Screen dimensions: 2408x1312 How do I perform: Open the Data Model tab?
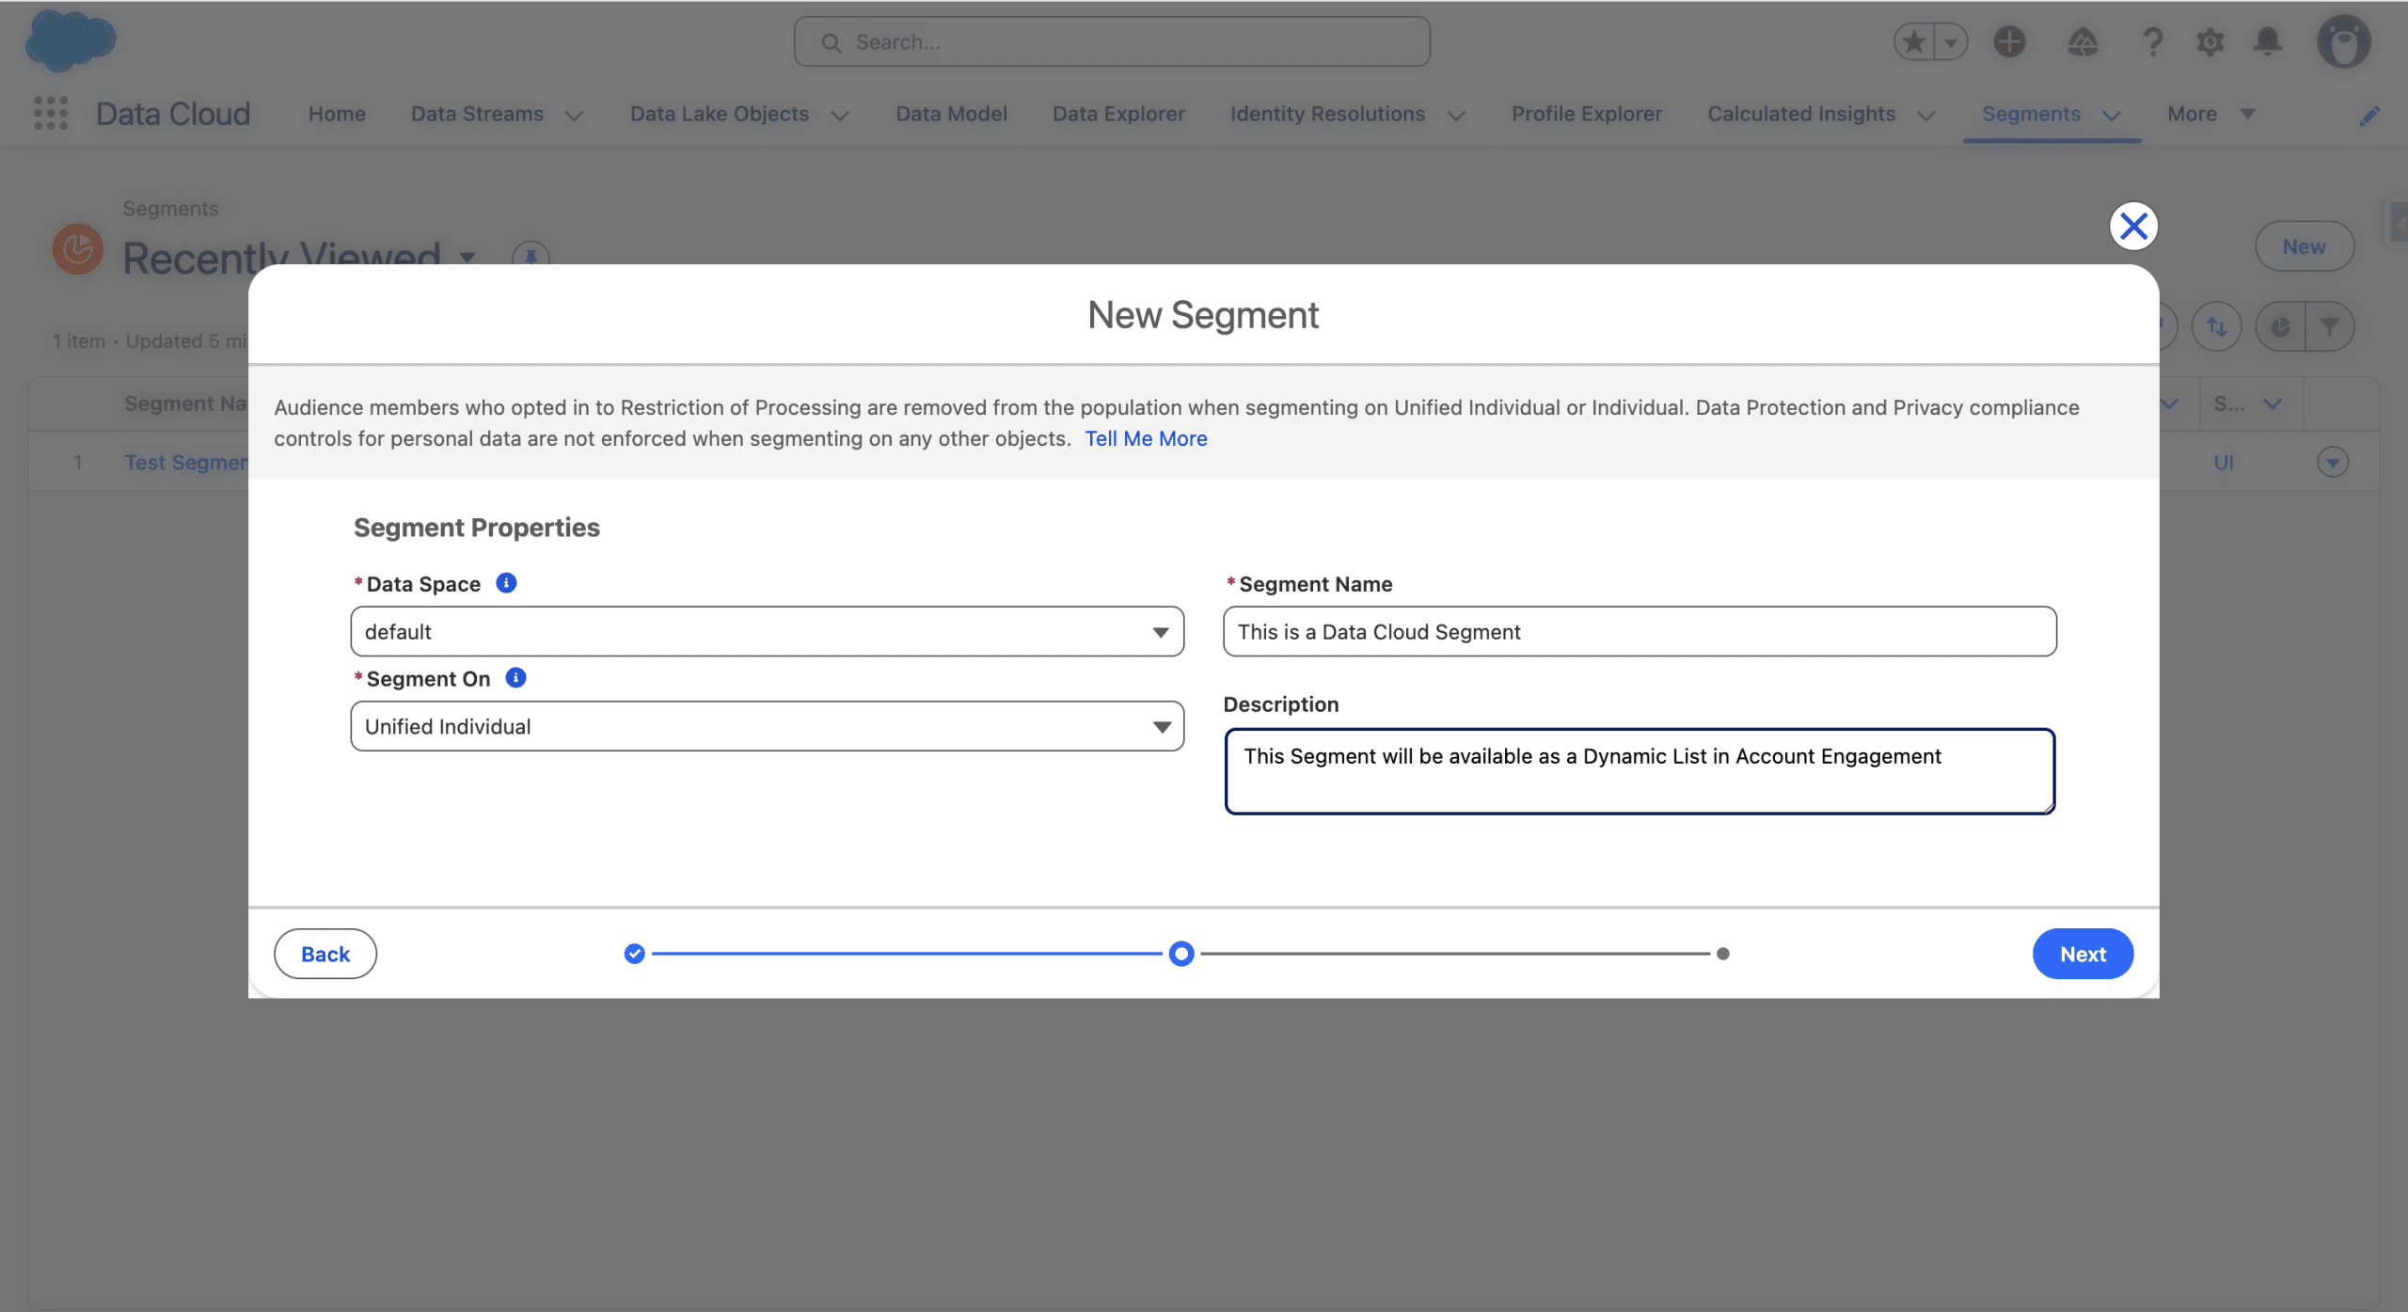951,114
